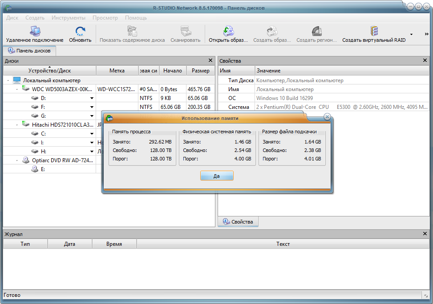Select the Windows 10 Build 16299 value

[284, 98]
